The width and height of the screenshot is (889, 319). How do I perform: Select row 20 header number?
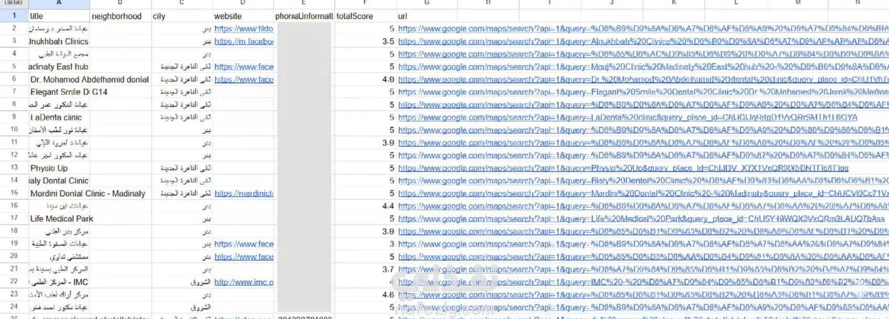click(14, 256)
